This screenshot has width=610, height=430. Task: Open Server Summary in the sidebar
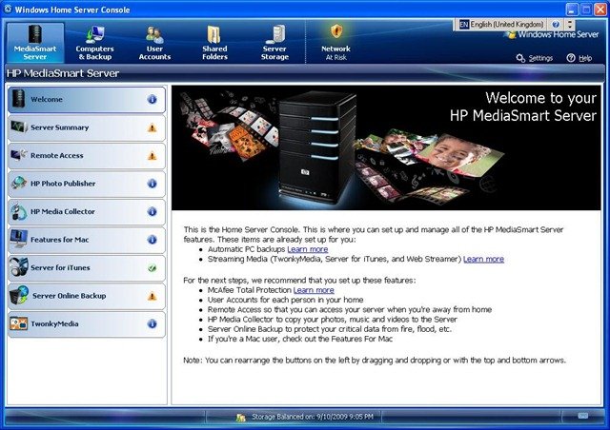[87, 127]
